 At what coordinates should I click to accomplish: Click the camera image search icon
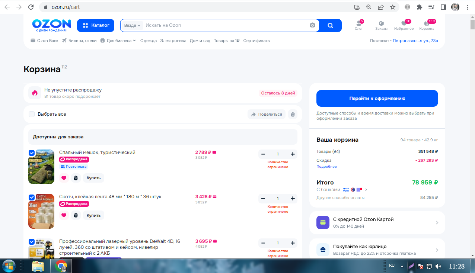coord(312,25)
